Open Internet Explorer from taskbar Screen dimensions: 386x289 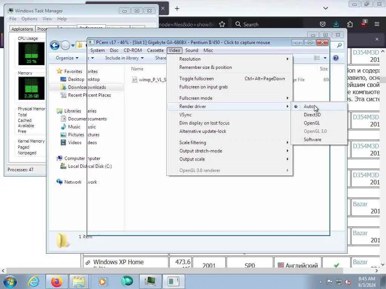(34, 281)
